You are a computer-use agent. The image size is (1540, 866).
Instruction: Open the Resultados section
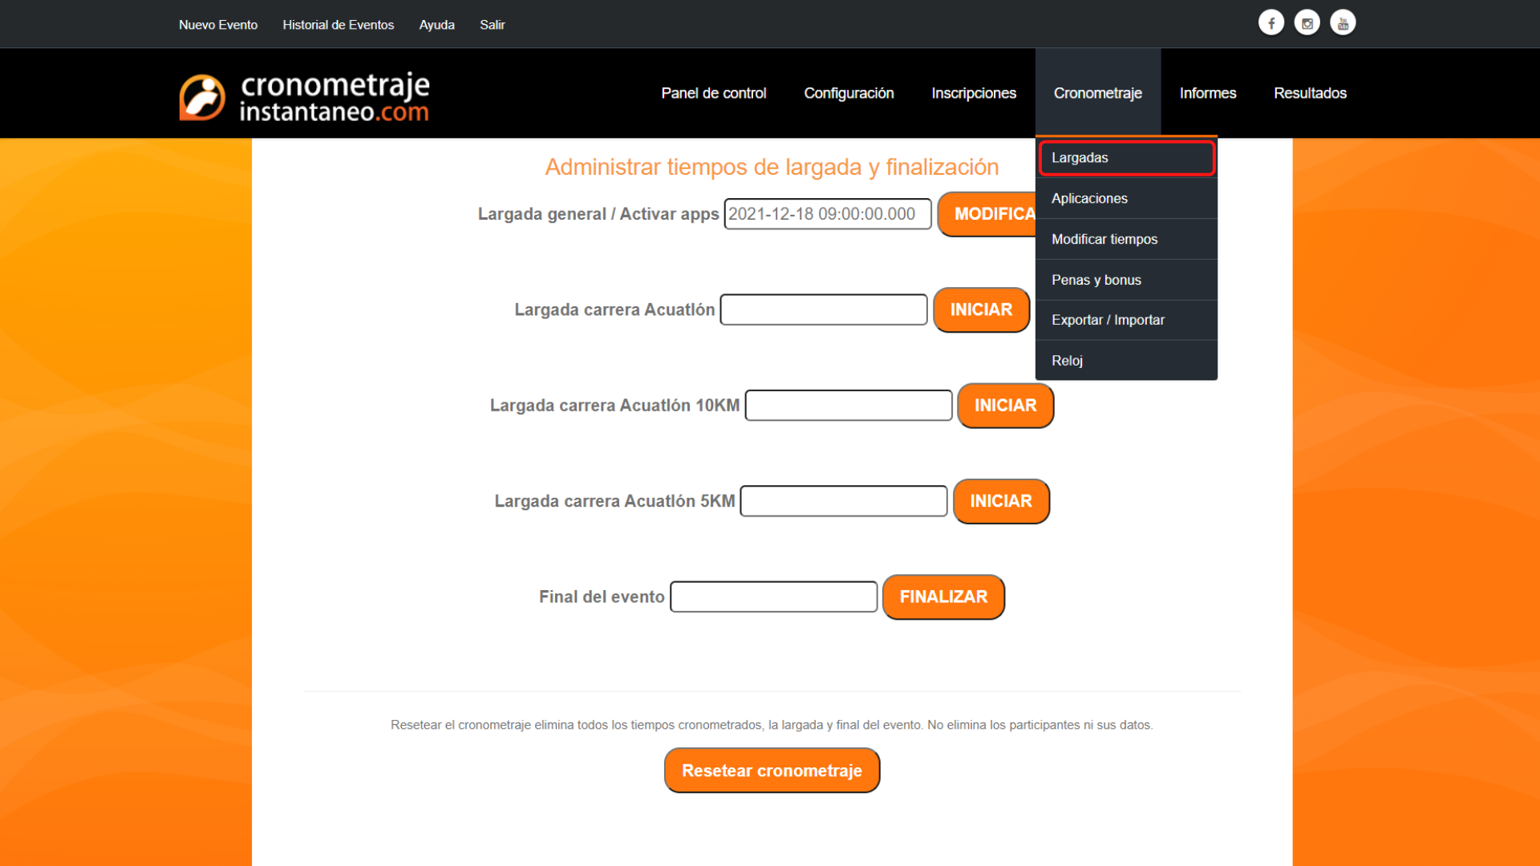coord(1310,93)
